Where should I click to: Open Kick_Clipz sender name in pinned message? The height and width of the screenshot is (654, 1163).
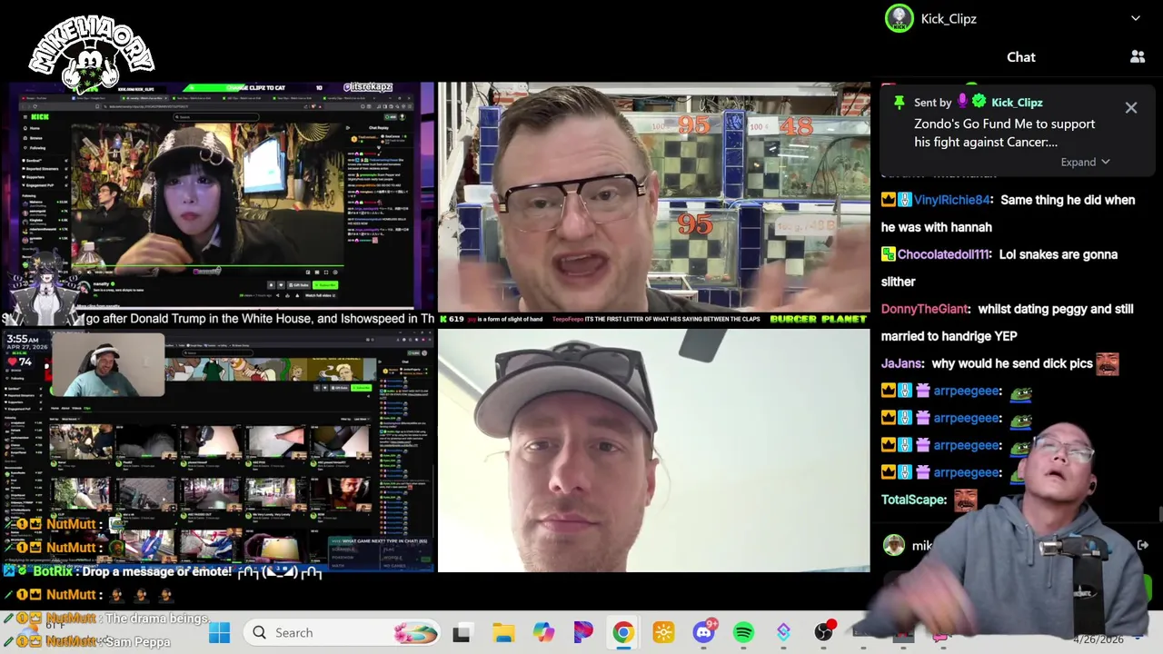tap(1017, 103)
